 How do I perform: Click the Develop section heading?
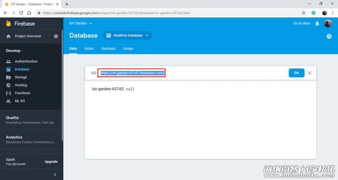pos(13,51)
